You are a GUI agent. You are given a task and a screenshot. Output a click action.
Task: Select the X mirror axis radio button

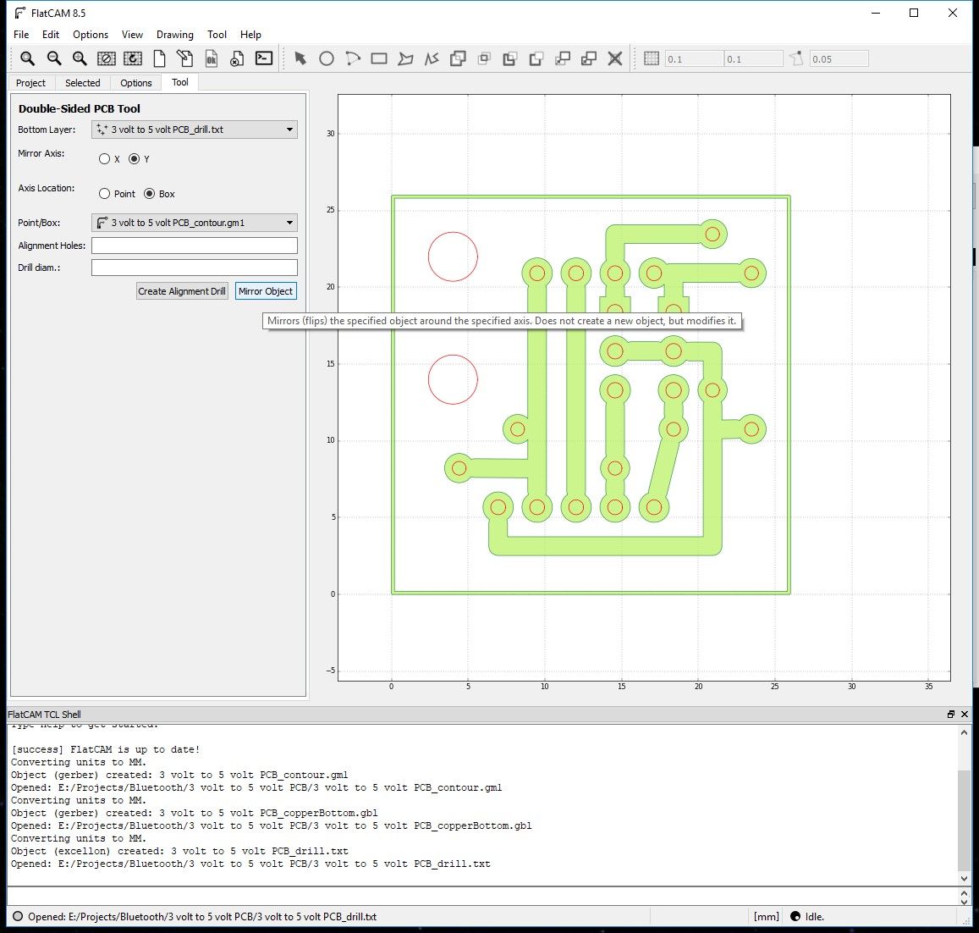click(x=105, y=158)
